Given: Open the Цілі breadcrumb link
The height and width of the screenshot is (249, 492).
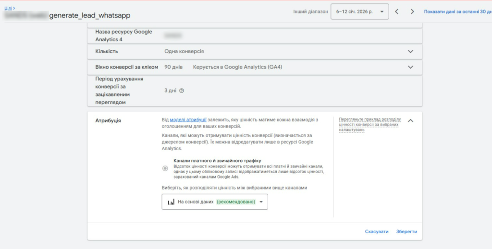Looking at the screenshot, I should [x=8, y=8].
